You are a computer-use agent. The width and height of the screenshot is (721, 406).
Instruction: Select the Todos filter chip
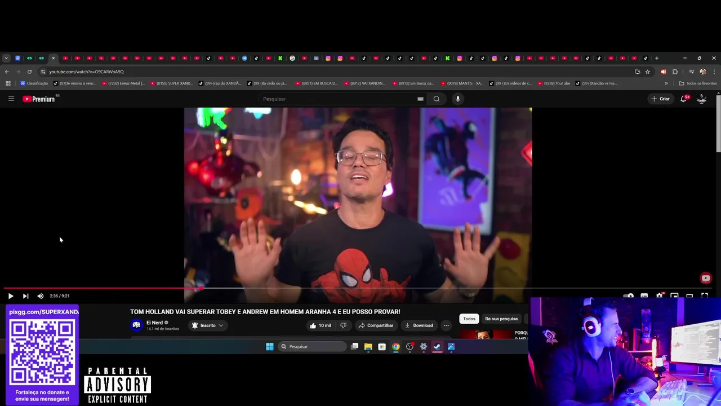(469, 319)
